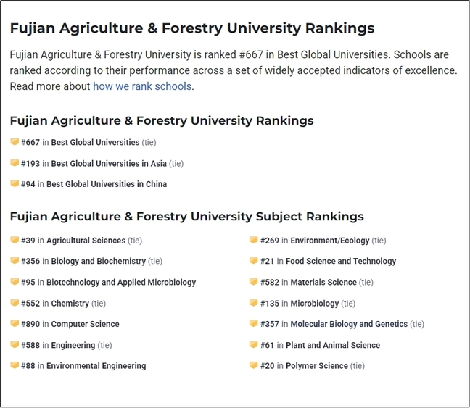Click badge icon next to Asia ranking
The width and height of the screenshot is (470, 408).
coord(15,163)
